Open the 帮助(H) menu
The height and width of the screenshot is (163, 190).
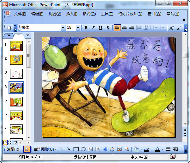[x=173, y=14]
